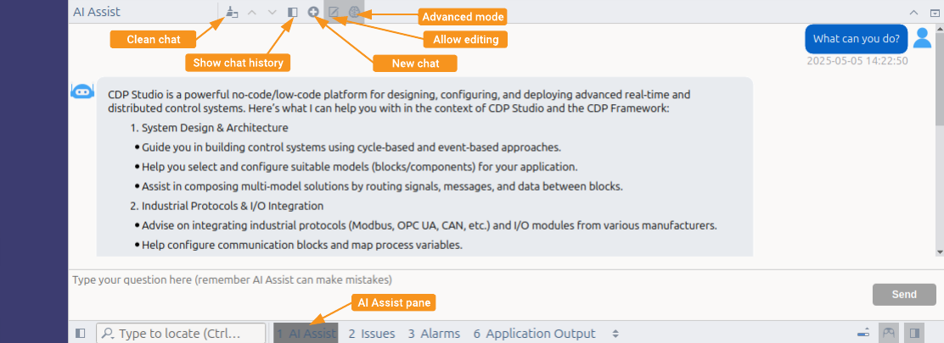944x343 pixels.
Task: Expand output panes selector arrows
Action: (x=615, y=334)
